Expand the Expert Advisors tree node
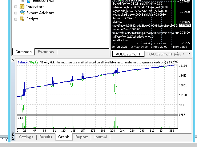Viewport: 197px width, 147px height. tap(16, 13)
